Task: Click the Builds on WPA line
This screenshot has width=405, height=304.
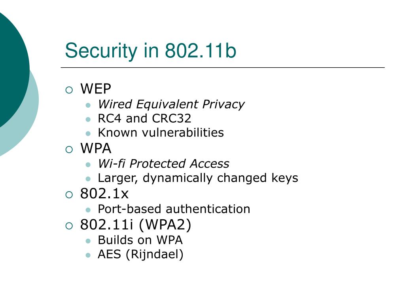Action: (140, 240)
